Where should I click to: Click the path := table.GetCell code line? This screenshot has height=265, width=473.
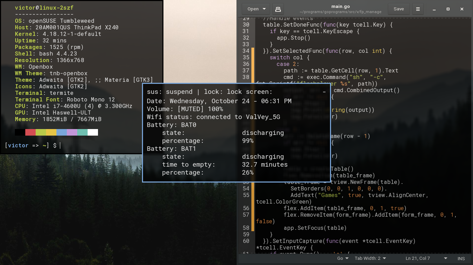coord(341,70)
